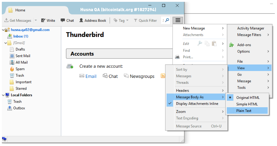Click the create account icon

pyautogui.click(x=70, y=66)
